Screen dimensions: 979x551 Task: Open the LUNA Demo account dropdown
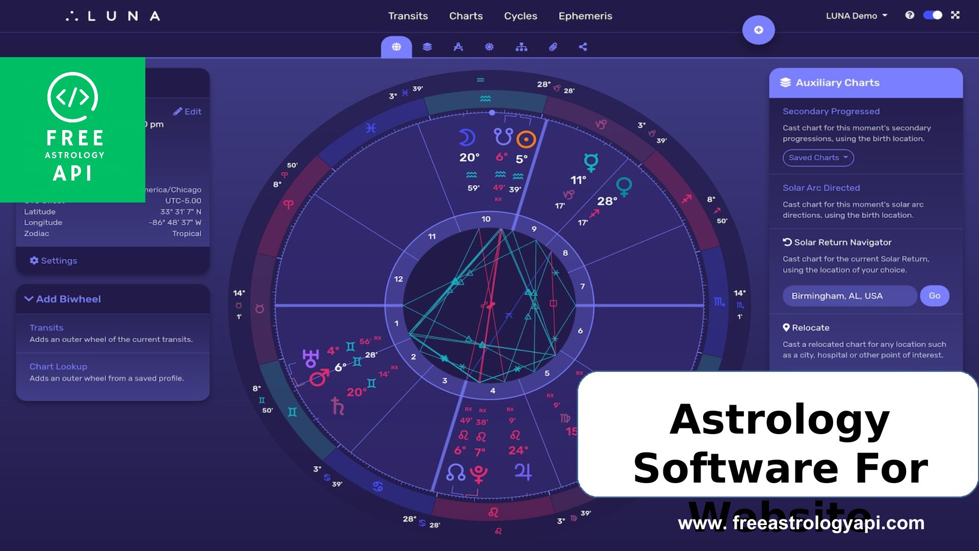(857, 16)
